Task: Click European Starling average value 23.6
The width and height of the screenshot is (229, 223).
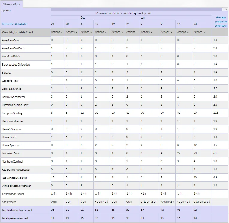Action: pyautogui.click(x=216, y=113)
